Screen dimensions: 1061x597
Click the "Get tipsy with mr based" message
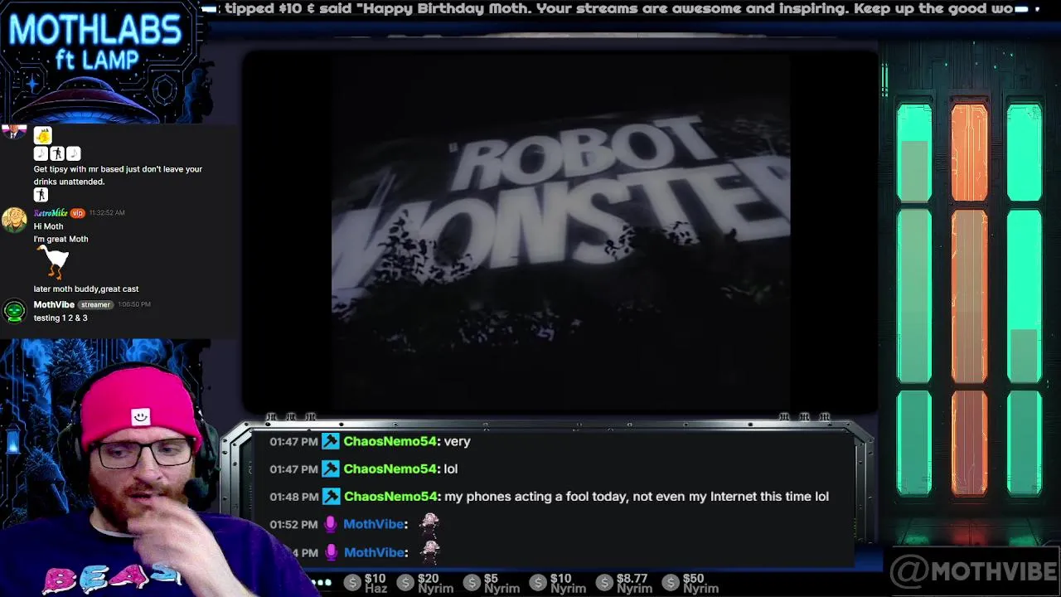(118, 175)
